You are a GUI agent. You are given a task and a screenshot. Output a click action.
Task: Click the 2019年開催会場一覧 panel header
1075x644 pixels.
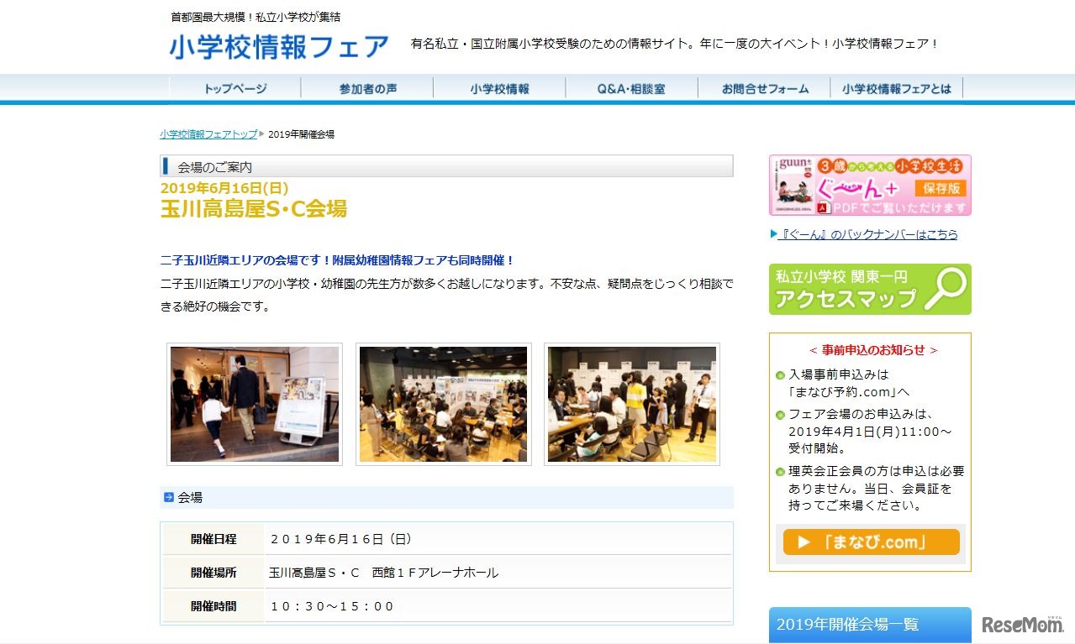tap(870, 625)
